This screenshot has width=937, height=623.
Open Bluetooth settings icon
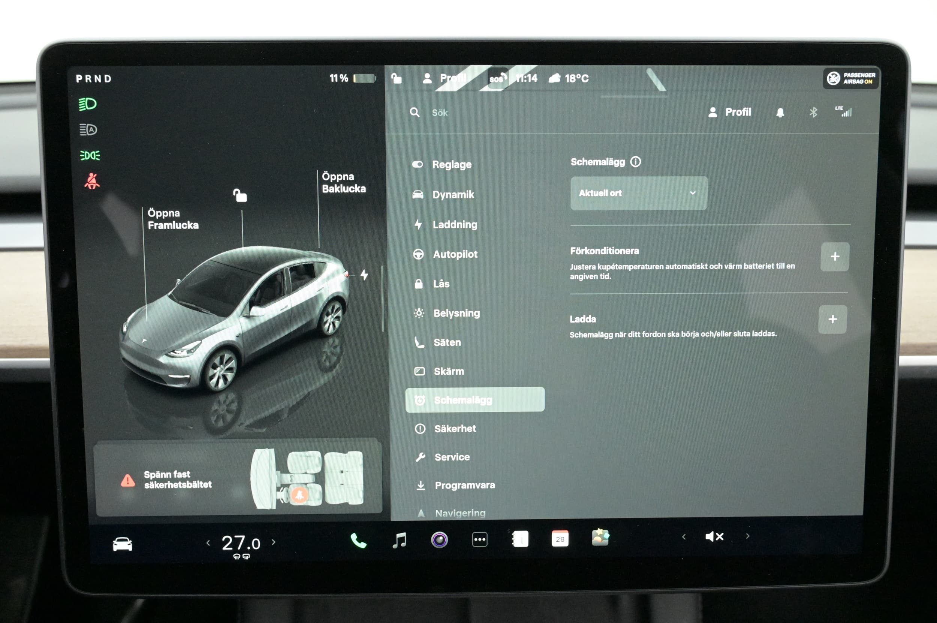[813, 112]
